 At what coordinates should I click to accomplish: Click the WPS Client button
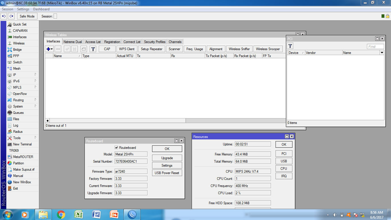(127, 49)
